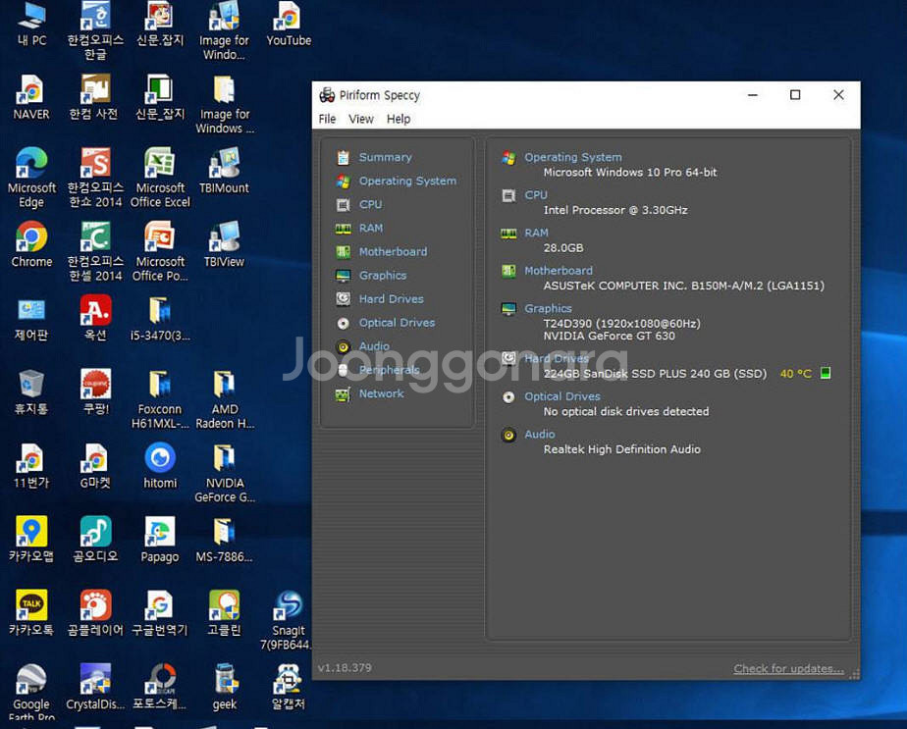Click the green drive status indicator
The width and height of the screenshot is (907, 729).
point(826,373)
